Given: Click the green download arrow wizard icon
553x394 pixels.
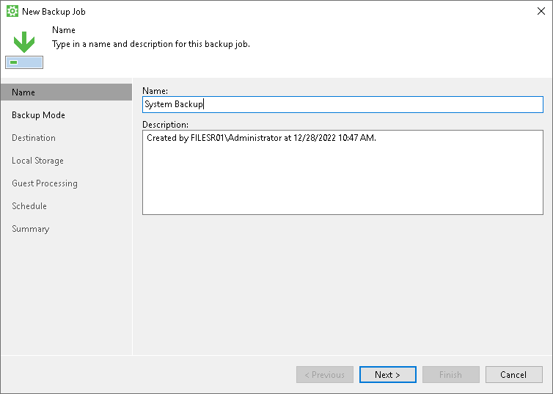Looking at the screenshot, I should click(x=24, y=50).
